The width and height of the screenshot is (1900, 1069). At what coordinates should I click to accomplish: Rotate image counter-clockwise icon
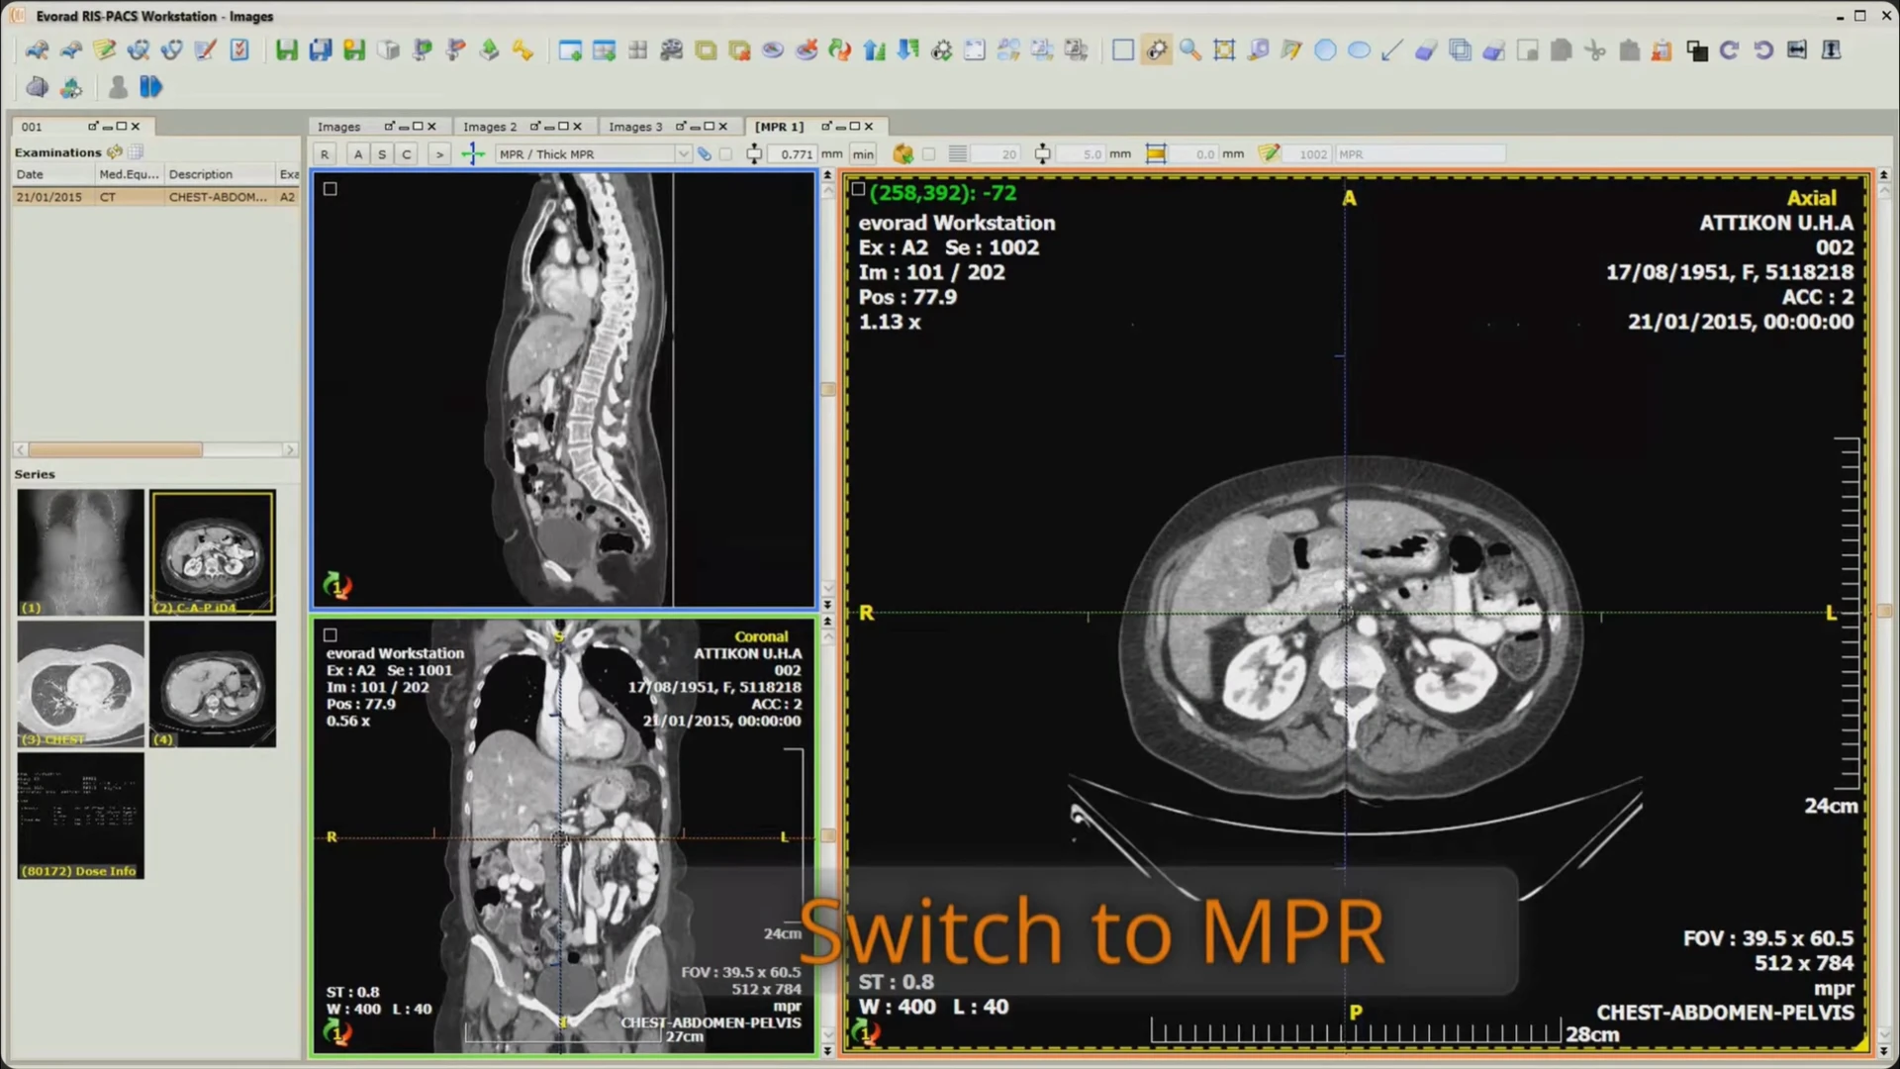tap(1762, 50)
